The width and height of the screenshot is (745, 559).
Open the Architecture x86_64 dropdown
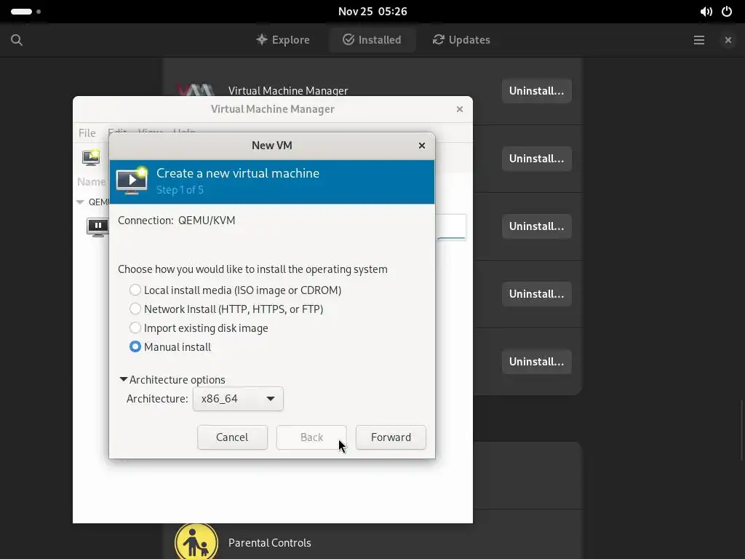(x=238, y=399)
